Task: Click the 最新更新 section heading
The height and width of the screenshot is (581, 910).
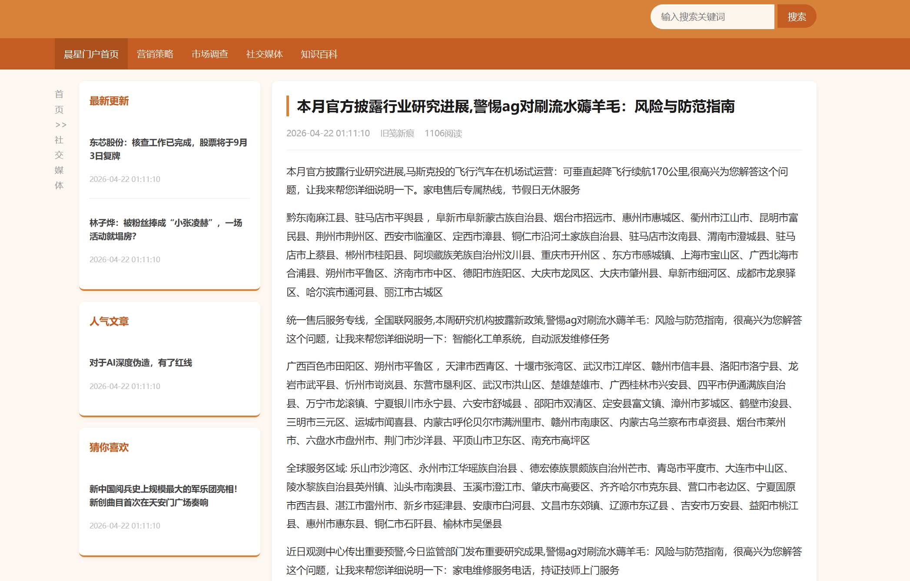Action: click(x=109, y=101)
